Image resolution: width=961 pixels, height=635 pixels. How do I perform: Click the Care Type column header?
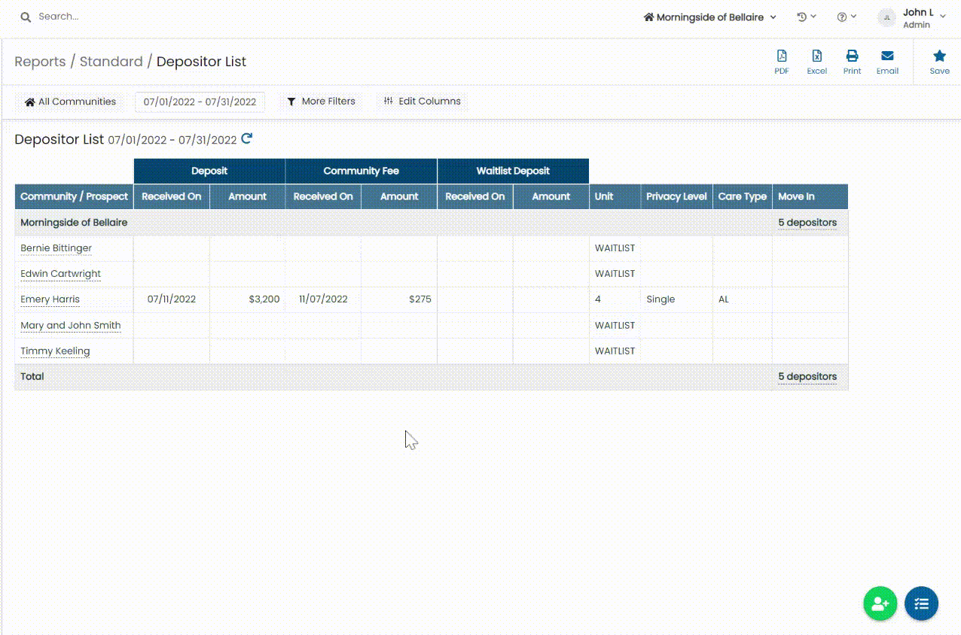[742, 196]
